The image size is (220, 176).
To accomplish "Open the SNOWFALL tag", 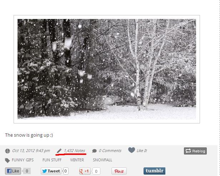I will (102, 160).
